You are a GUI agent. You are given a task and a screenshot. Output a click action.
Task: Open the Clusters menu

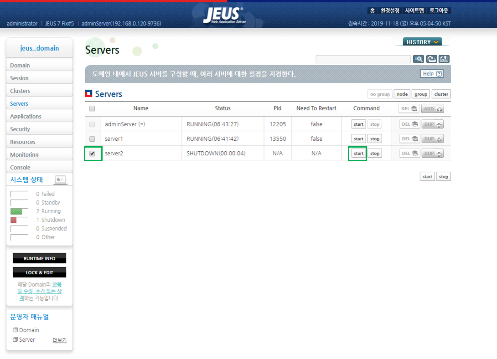[39, 91]
